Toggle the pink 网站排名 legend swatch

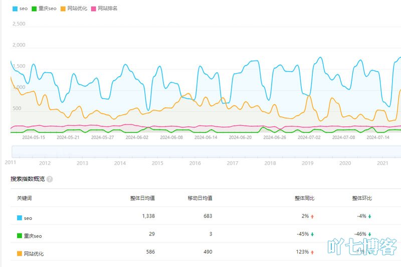(93, 9)
